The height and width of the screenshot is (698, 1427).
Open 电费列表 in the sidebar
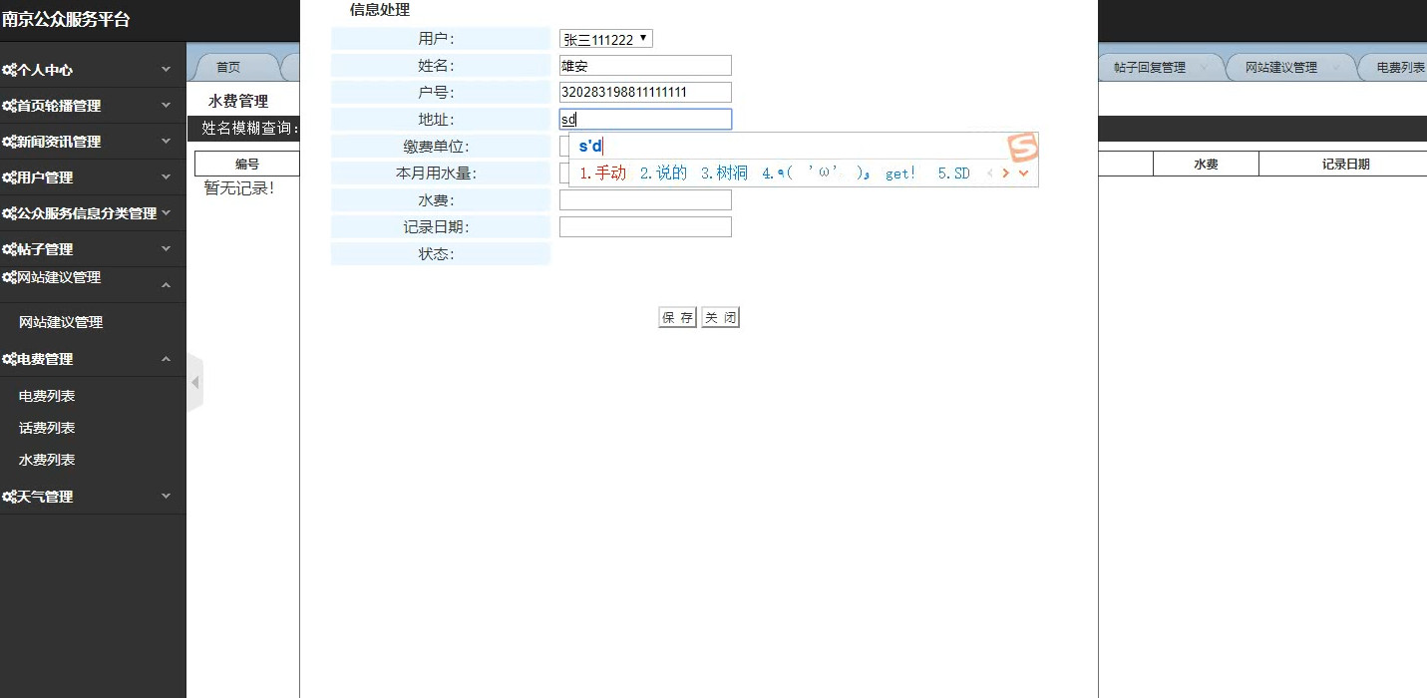[47, 396]
